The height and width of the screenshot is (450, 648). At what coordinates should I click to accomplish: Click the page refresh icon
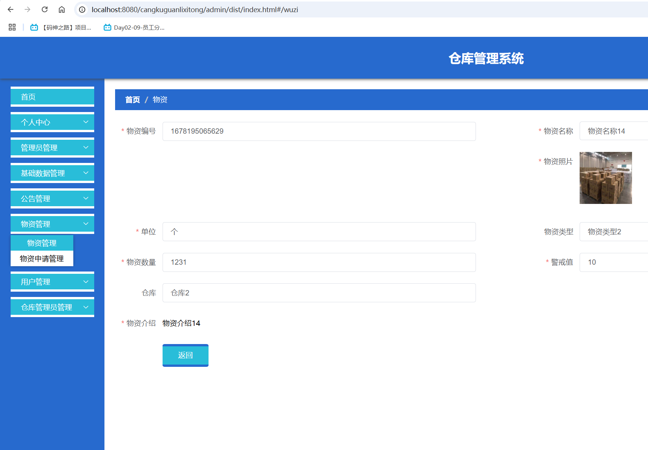[44, 9]
